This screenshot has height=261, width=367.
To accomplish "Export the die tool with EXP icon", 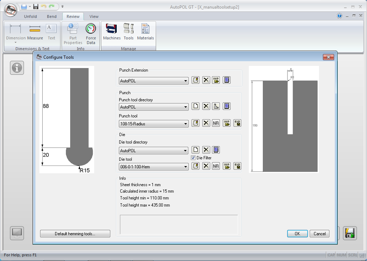I will (x=237, y=166).
